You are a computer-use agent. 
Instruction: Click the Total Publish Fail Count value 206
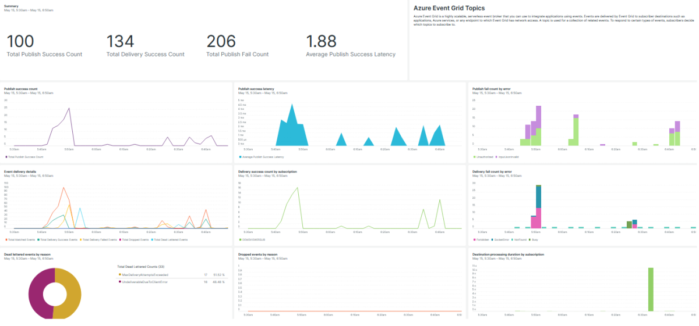(x=221, y=41)
